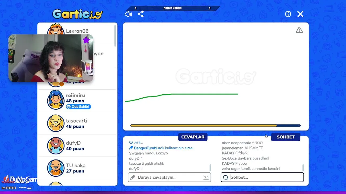Click the round timer progress bar
Image resolution: width=346 pixels, height=194 pixels.
pyautogui.click(x=215, y=126)
